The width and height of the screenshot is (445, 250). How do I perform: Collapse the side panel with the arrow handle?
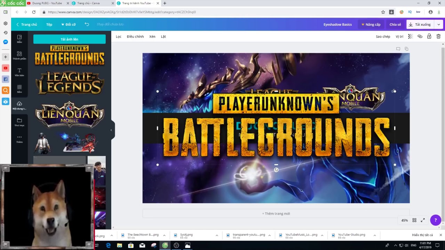click(x=111, y=130)
